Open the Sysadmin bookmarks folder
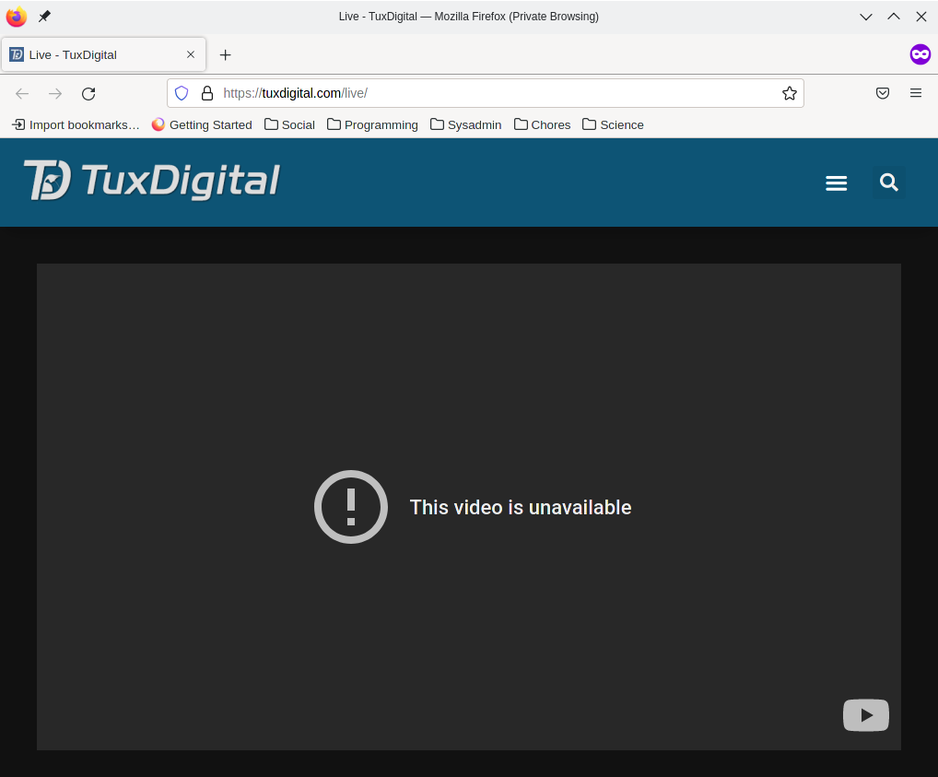This screenshot has width=938, height=777. click(x=465, y=124)
